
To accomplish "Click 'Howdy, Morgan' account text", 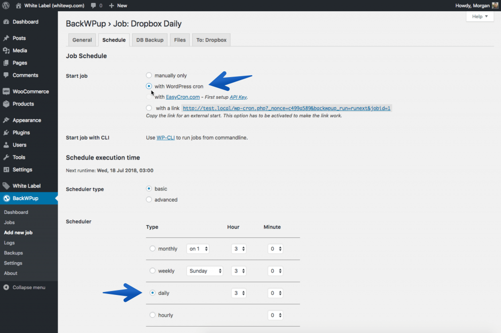I will (472, 5).
